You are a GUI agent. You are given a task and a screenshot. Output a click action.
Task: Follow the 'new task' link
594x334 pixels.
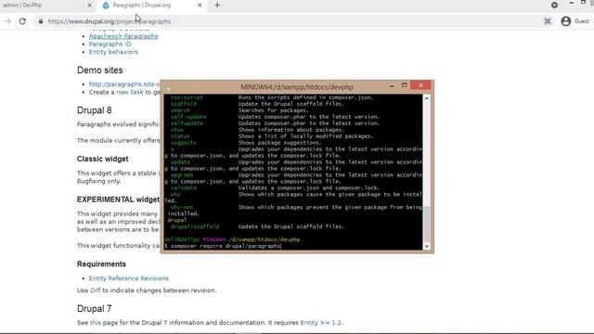(x=130, y=92)
